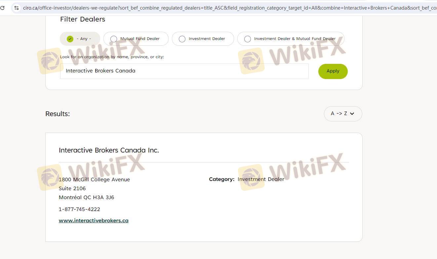
Task: Click the Results heading
Action: point(58,114)
